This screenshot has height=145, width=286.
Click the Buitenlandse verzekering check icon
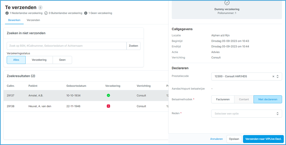tap(46, 13)
